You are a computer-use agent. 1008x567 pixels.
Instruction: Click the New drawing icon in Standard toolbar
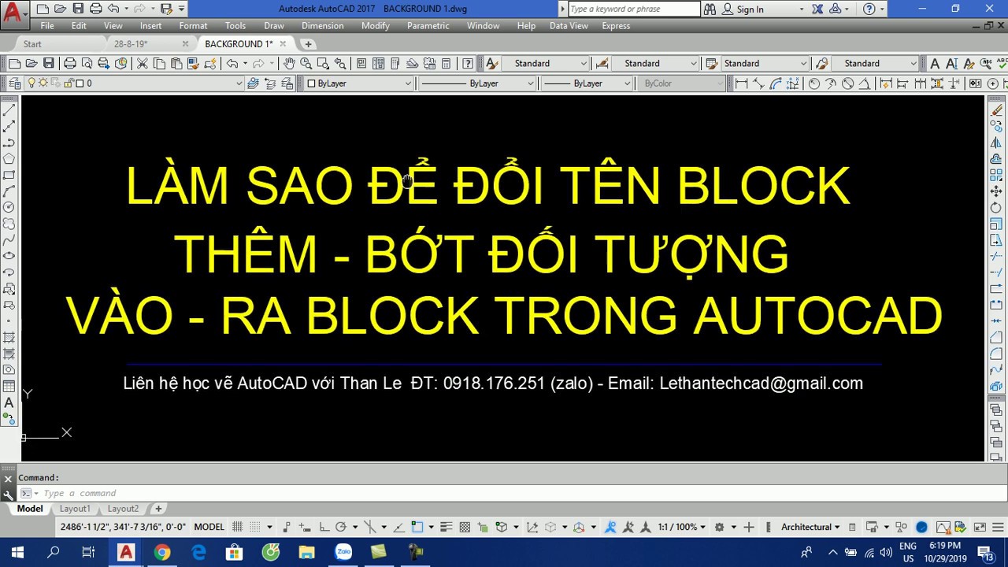[14, 63]
